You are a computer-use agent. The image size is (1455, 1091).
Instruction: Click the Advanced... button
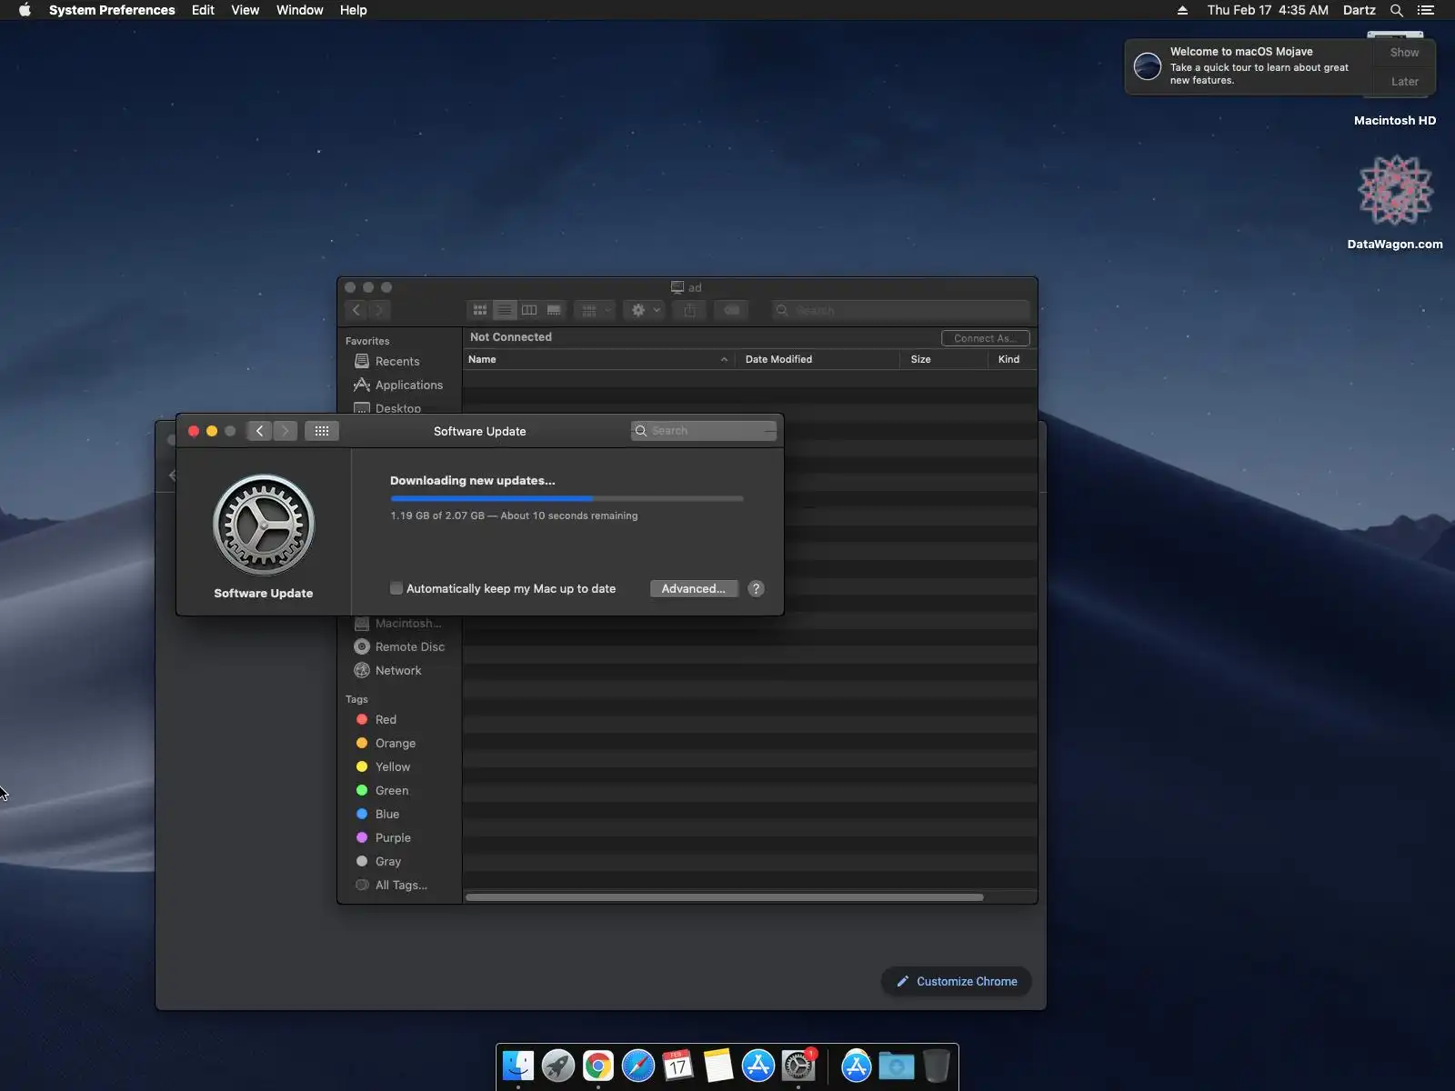point(694,589)
